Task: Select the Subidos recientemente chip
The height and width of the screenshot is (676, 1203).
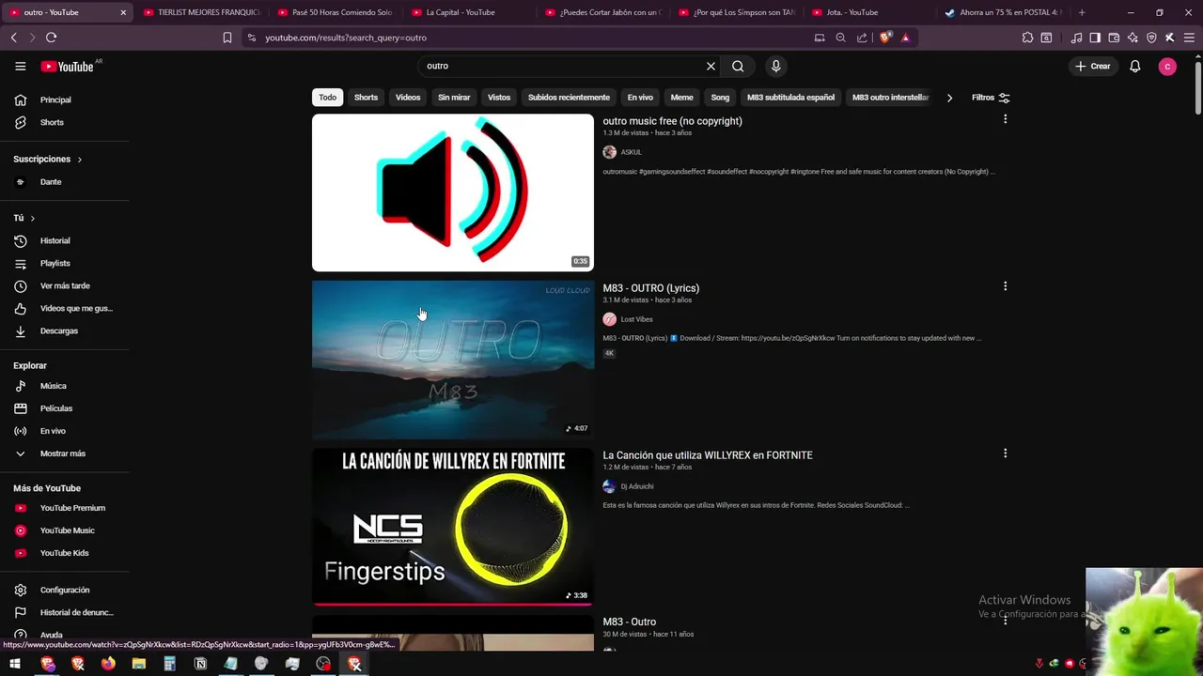Action: point(569,98)
